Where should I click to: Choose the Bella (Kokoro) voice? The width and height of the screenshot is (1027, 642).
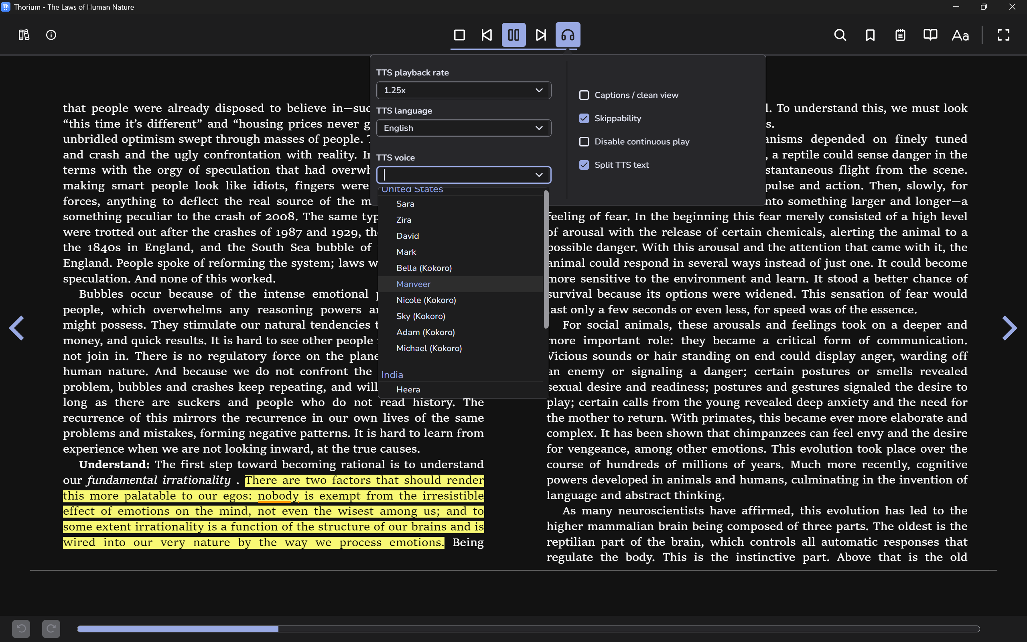pos(424,268)
